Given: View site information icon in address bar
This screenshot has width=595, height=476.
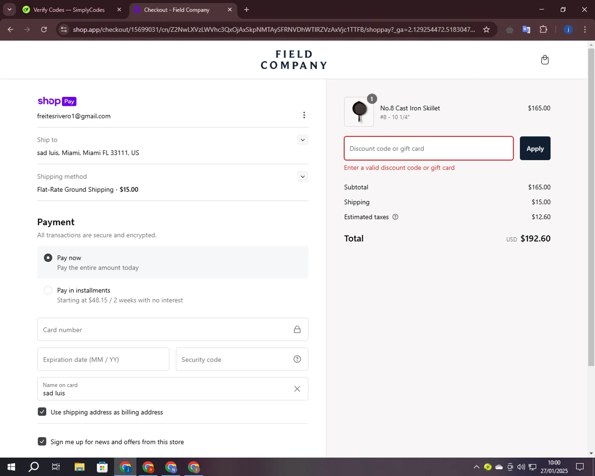Looking at the screenshot, I should pos(64,29).
